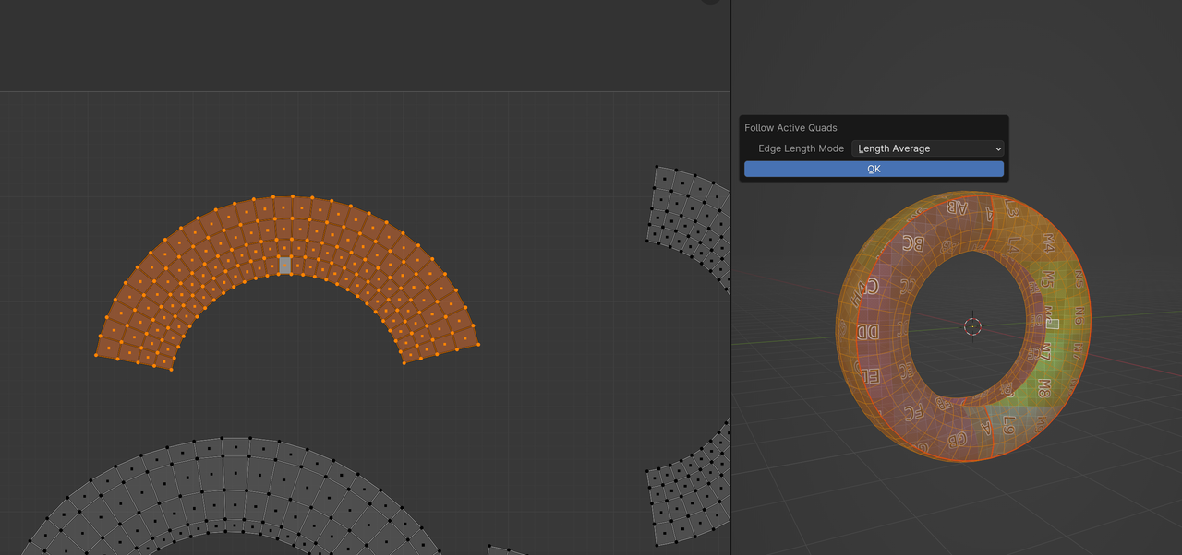The image size is (1182, 555).
Task: Confirm Follow Active Quads with OK
Action: point(874,169)
